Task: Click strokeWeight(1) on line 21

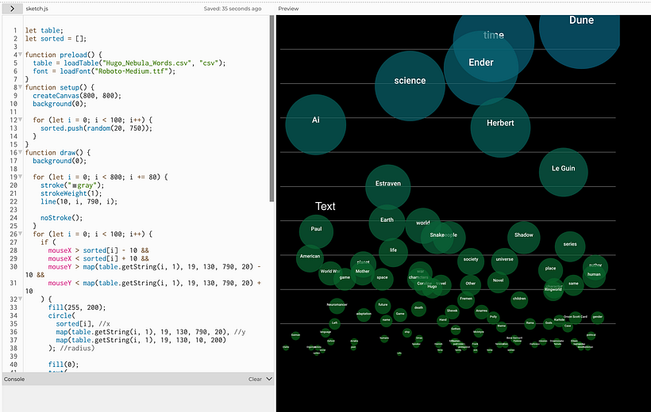Action: coord(71,193)
